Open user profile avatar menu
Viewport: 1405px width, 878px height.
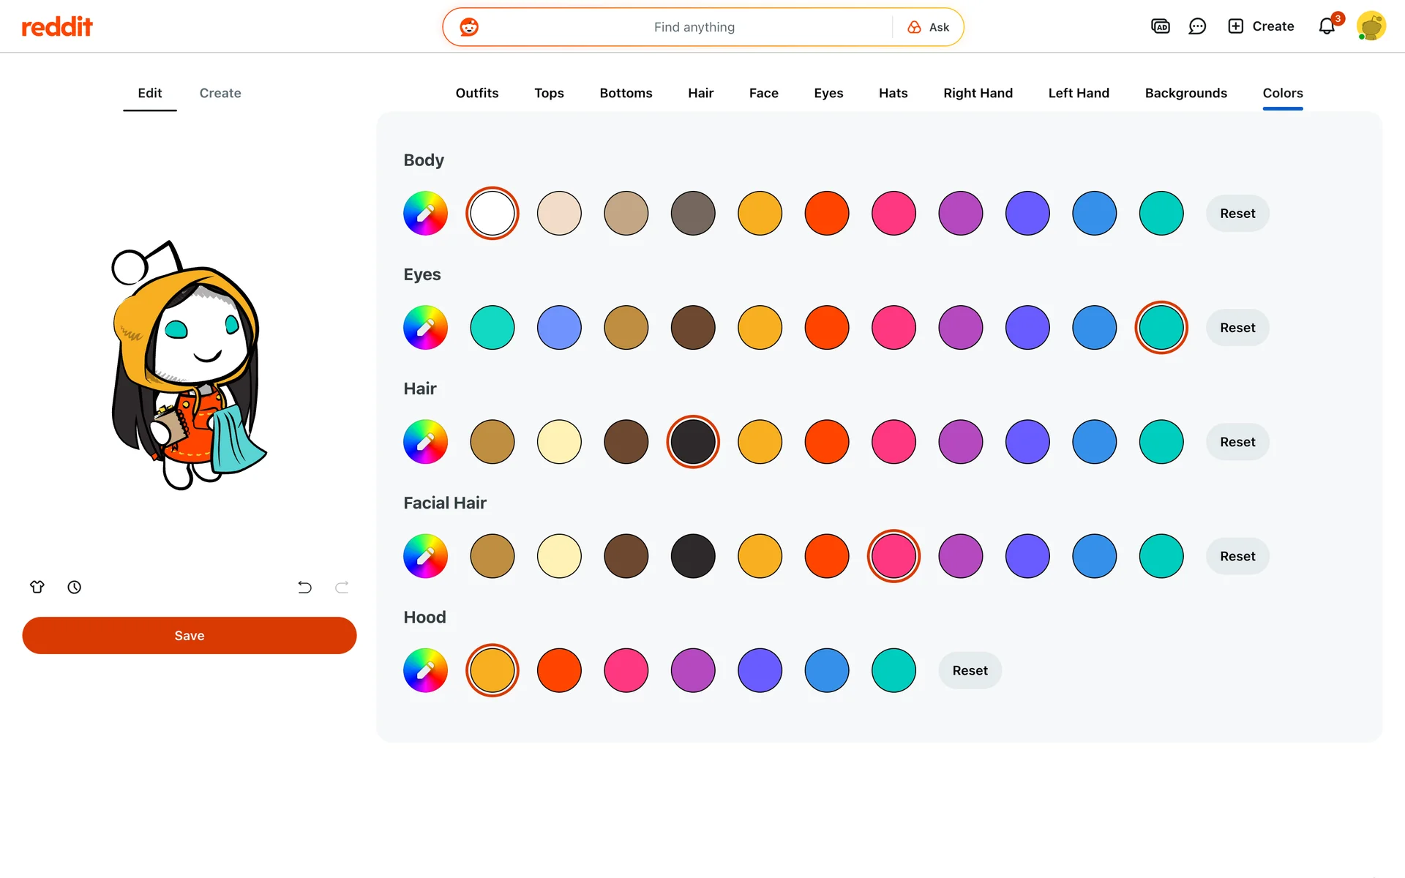1371,27
